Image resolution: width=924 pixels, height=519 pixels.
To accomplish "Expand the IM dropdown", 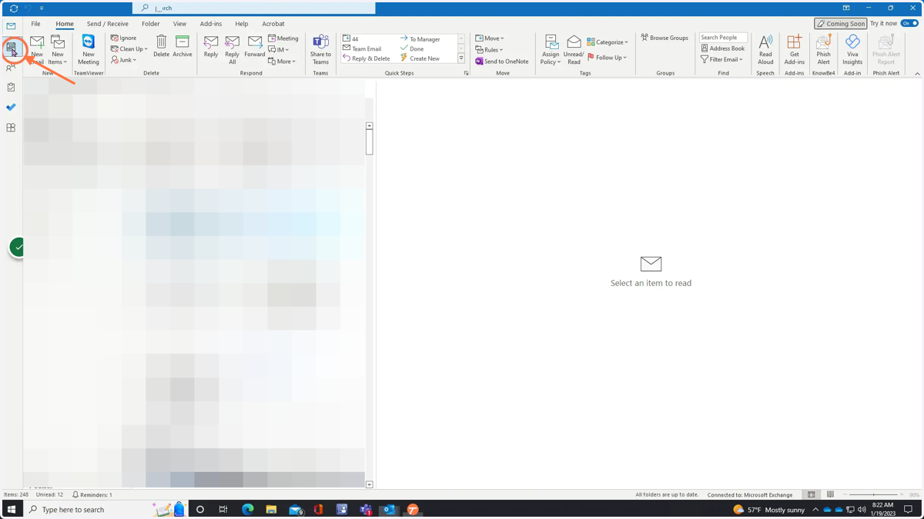I will [279, 50].
